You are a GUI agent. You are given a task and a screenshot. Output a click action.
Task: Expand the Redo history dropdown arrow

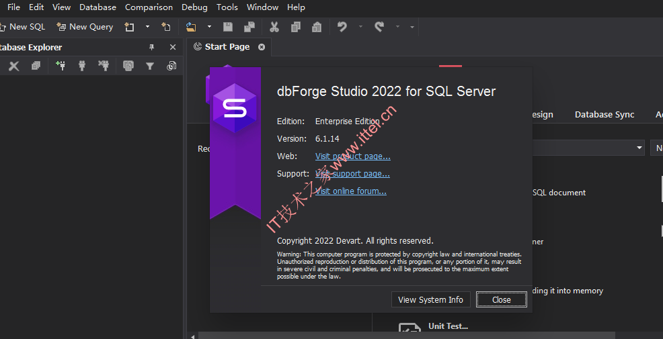click(398, 27)
